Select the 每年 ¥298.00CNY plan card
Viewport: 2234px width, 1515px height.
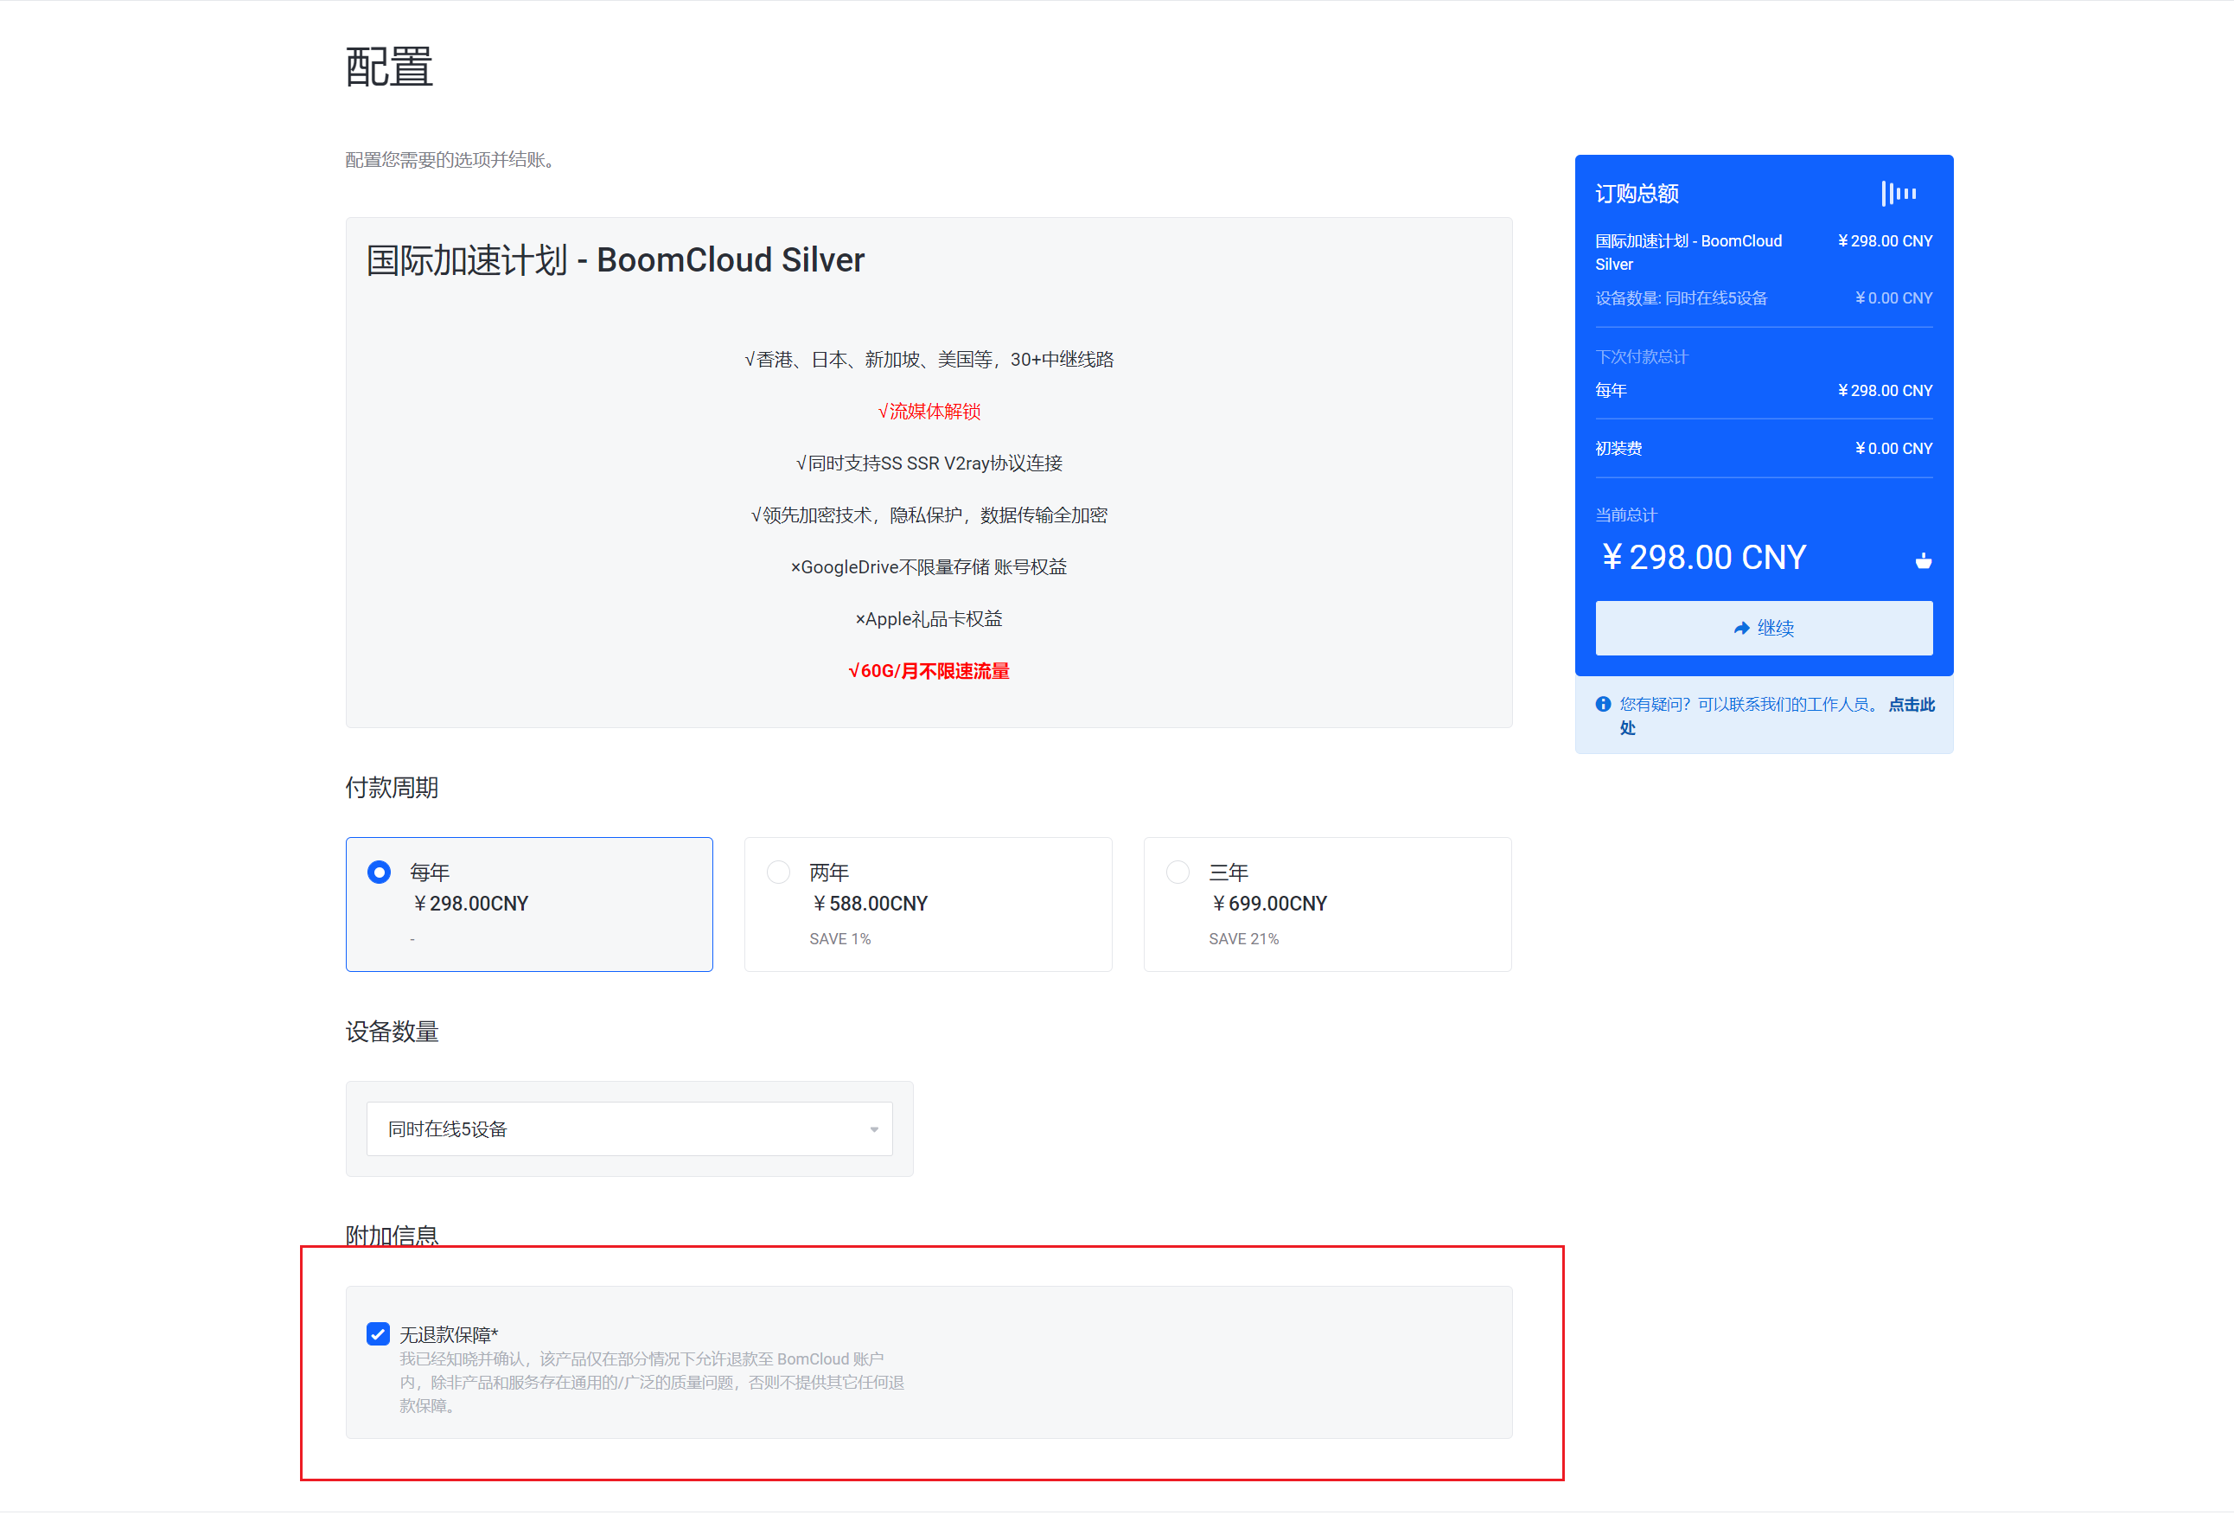click(529, 904)
